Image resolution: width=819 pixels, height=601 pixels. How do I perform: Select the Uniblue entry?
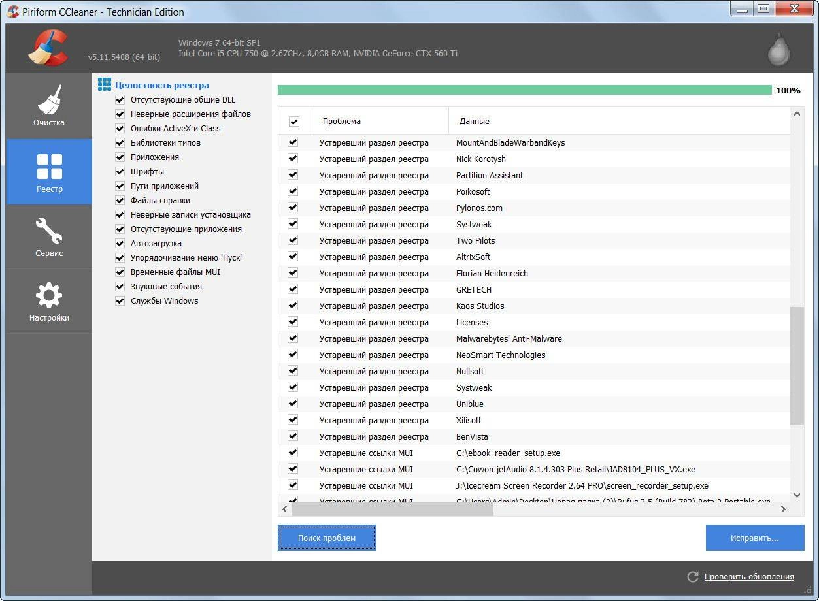coord(469,404)
